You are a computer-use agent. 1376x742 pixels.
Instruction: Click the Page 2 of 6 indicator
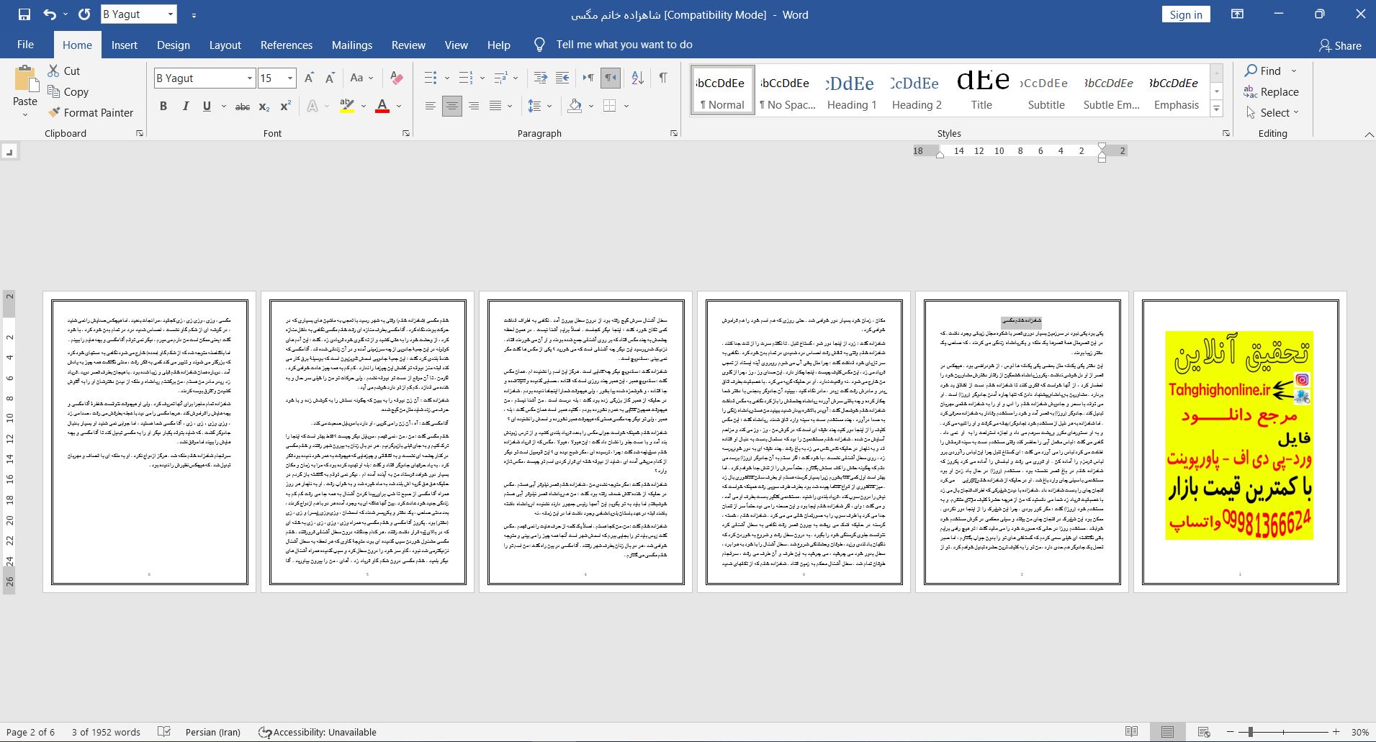(x=30, y=732)
